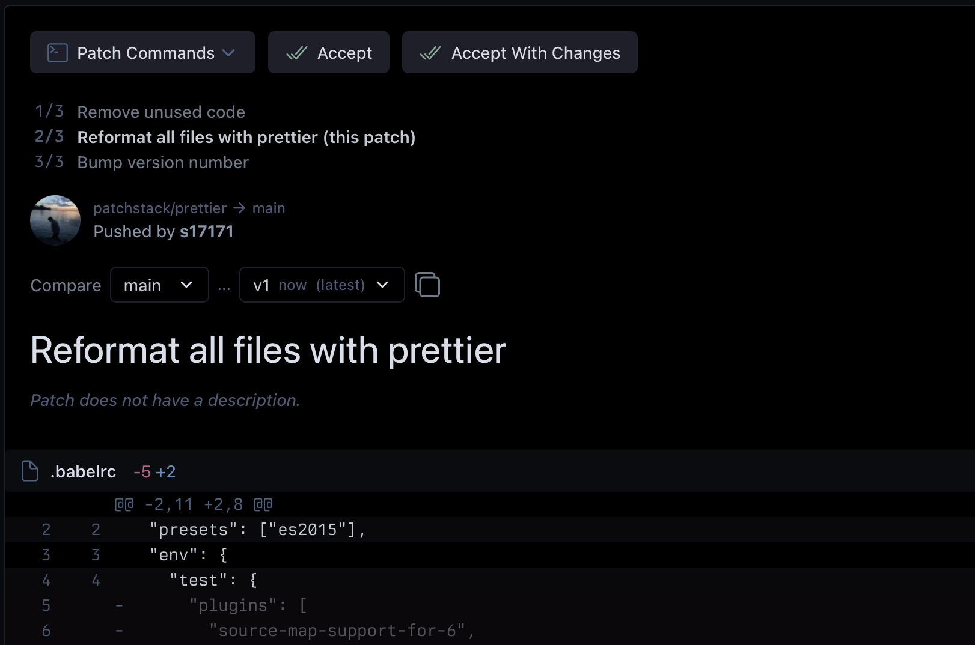This screenshot has height=645, width=975.
Task: Click the -5 +2 diff stats
Action: pyautogui.click(x=154, y=471)
